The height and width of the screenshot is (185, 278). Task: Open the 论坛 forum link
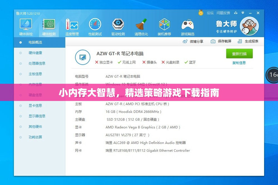tap(210, 13)
